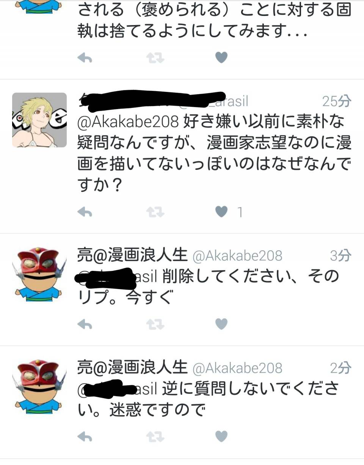Viewport: 364px width, 465px height.
Task: Like the 迷惑ですので tweet
Action: (221, 437)
